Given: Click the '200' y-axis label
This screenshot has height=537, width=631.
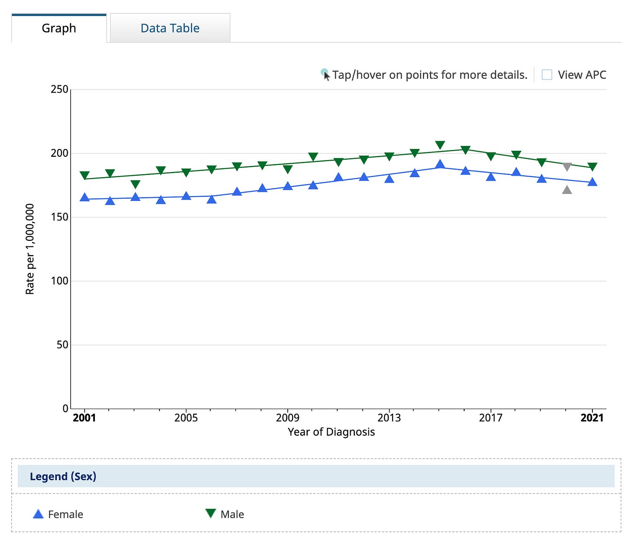Looking at the screenshot, I should (60, 153).
